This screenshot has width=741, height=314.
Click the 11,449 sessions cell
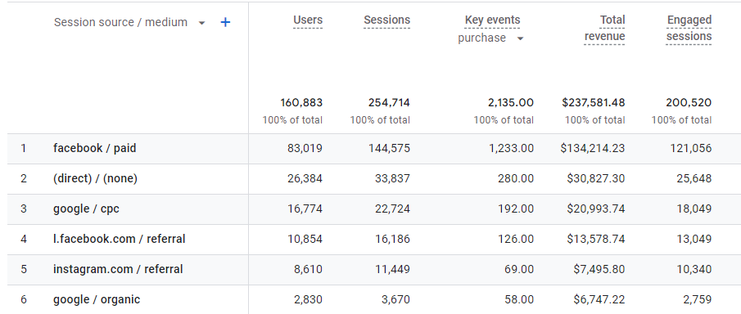click(392, 269)
